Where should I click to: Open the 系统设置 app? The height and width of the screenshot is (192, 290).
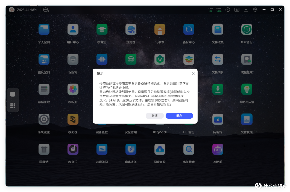[44, 119]
